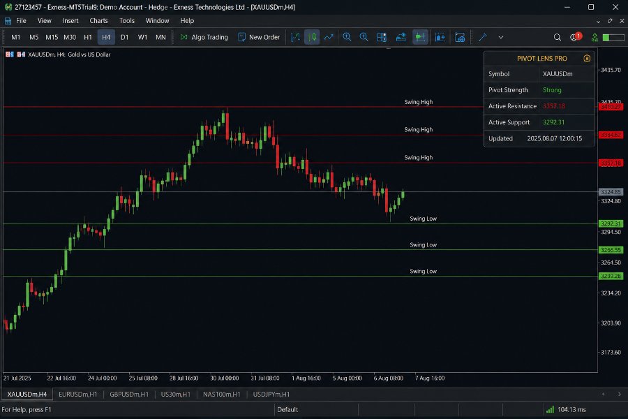Switch to NAS100m,H1 chart tab
Image resolution: width=628 pixels, height=419 pixels.
point(221,394)
